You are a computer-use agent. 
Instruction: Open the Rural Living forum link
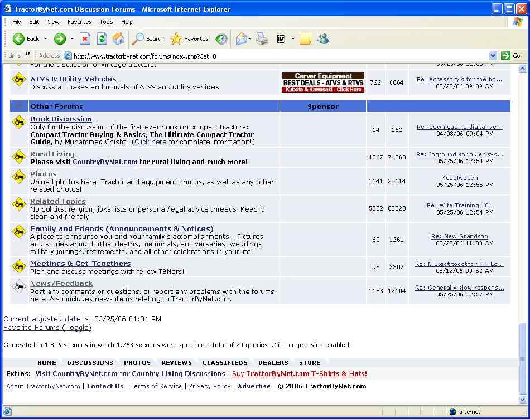(52, 154)
